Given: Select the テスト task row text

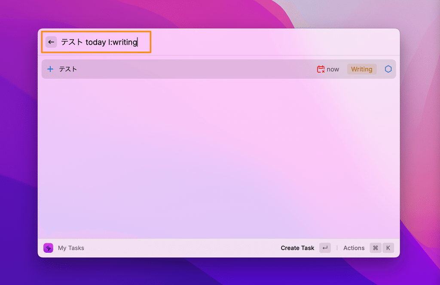Looking at the screenshot, I should 68,69.
